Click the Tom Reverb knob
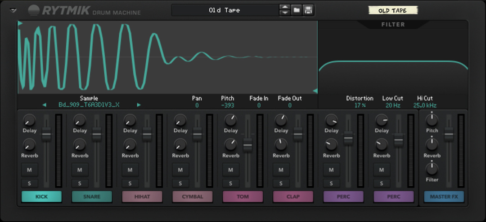The image size is (486, 222). [230, 144]
